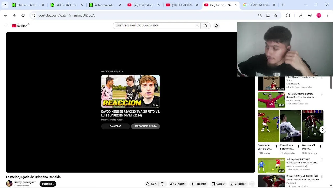333x188 pixels.
Task: Open the Chrome profile avatar
Action: coord(319,15)
